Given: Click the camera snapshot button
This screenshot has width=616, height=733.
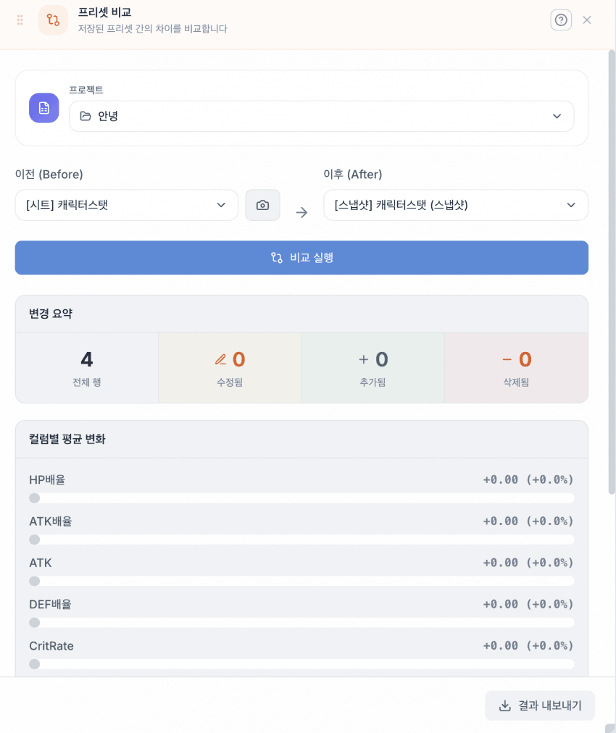Looking at the screenshot, I should [262, 205].
